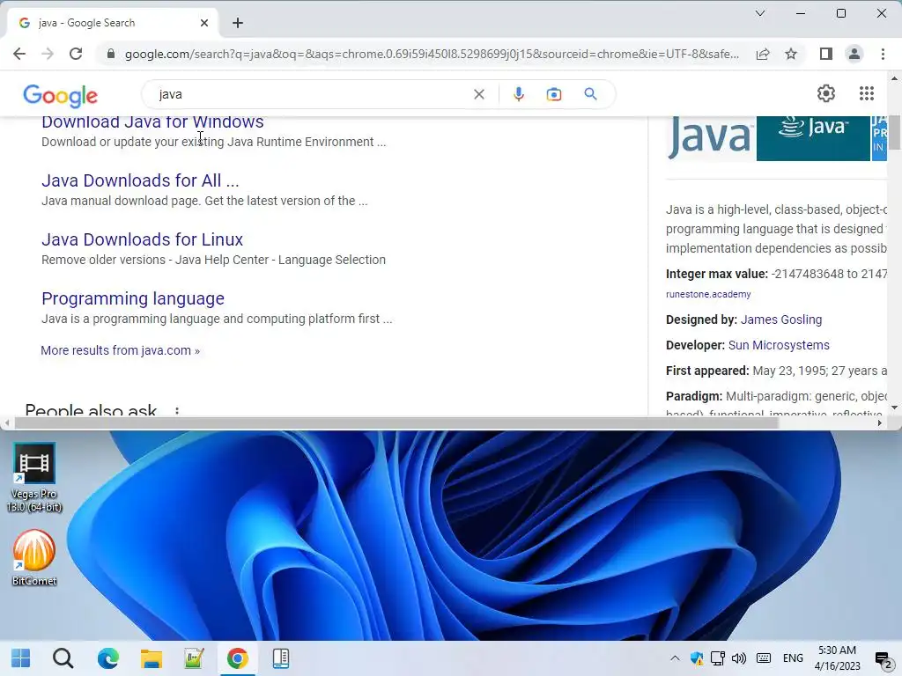Open the tab search chevron

click(x=760, y=13)
